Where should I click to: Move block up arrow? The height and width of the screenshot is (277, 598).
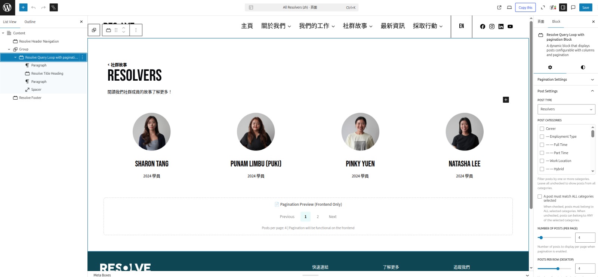124,28
